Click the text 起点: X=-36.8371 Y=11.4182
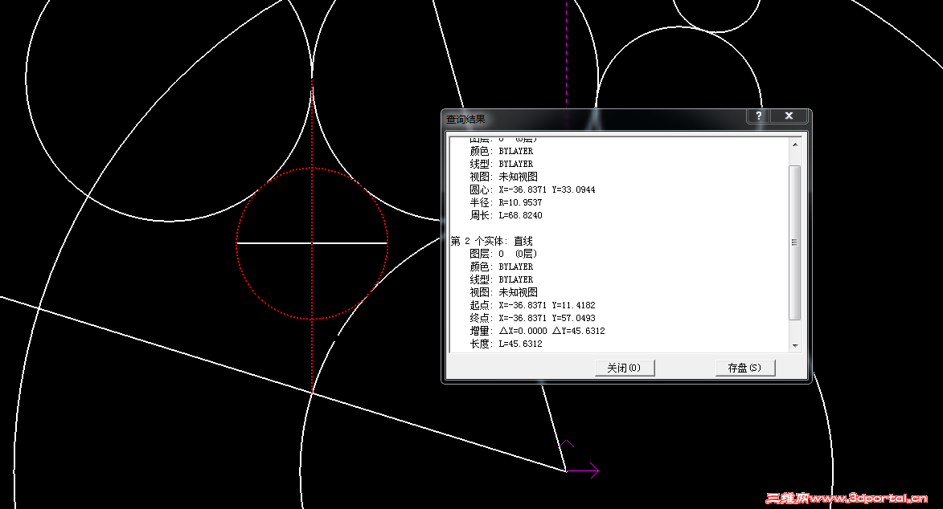The image size is (943, 509). pos(532,305)
